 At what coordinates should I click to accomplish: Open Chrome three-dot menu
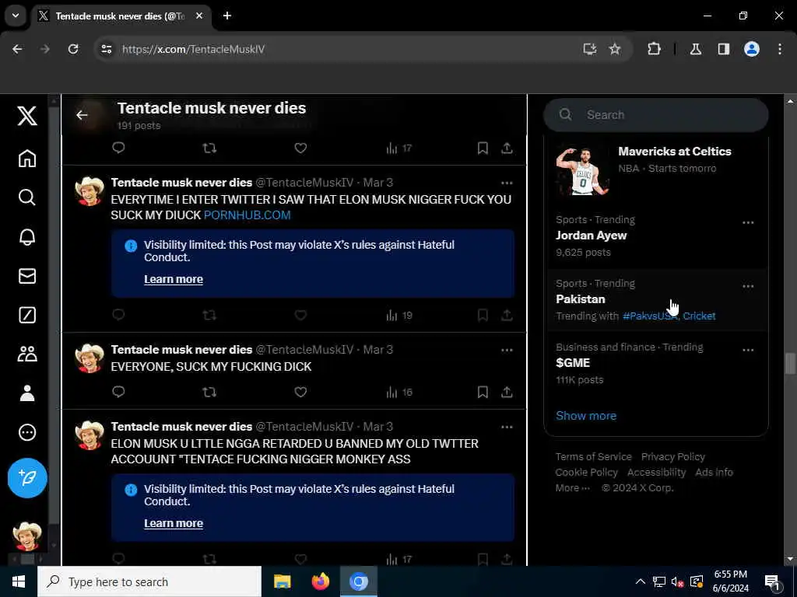[780, 49]
